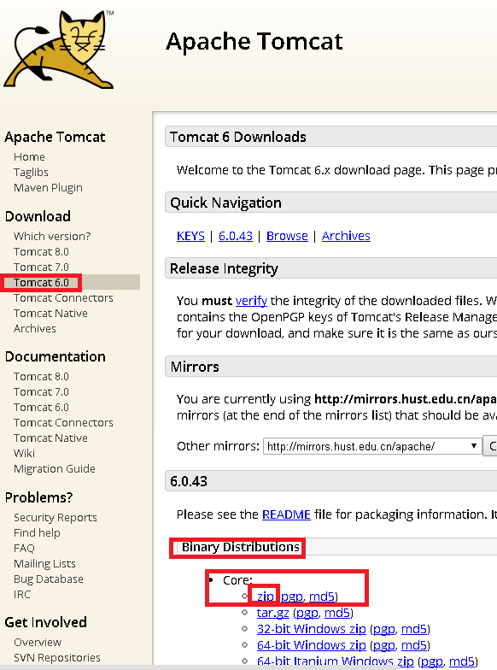Open SVN Repositories link
This screenshot has width=497, height=670.
(x=56, y=658)
